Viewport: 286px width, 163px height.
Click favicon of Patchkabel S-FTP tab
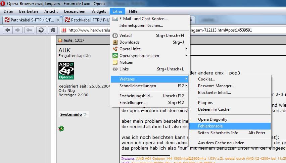click(x=7, y=20)
